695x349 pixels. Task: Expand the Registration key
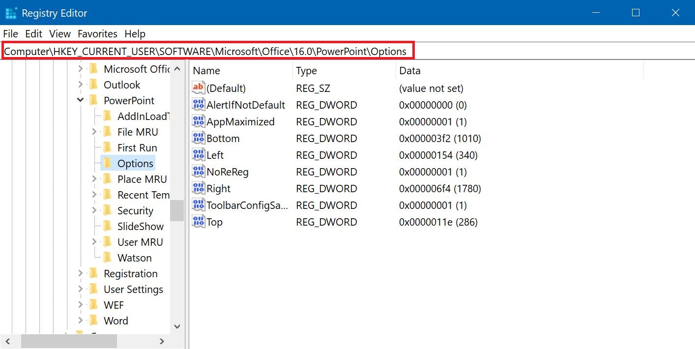pos(80,273)
